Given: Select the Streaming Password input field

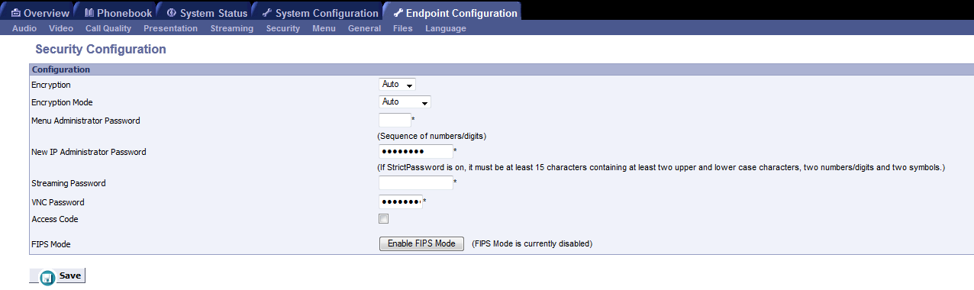Looking at the screenshot, I should (x=415, y=183).
